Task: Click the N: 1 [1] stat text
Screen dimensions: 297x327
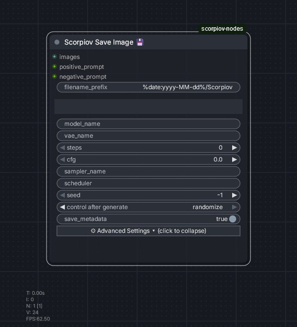Action: [x=34, y=306]
